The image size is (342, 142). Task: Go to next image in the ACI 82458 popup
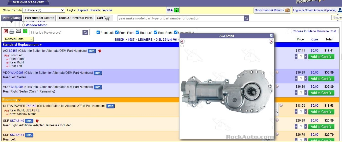(x=271, y=41)
